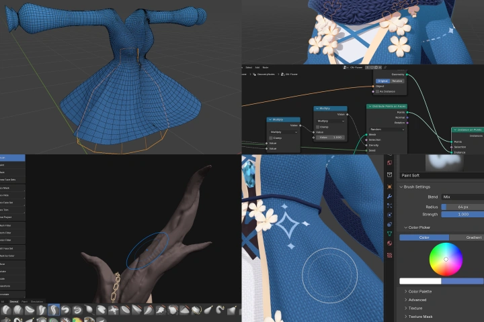Viewport: 484px width, 322px height.
Task: Toggle fake user shield for GN-Flower
Action: click(372, 68)
